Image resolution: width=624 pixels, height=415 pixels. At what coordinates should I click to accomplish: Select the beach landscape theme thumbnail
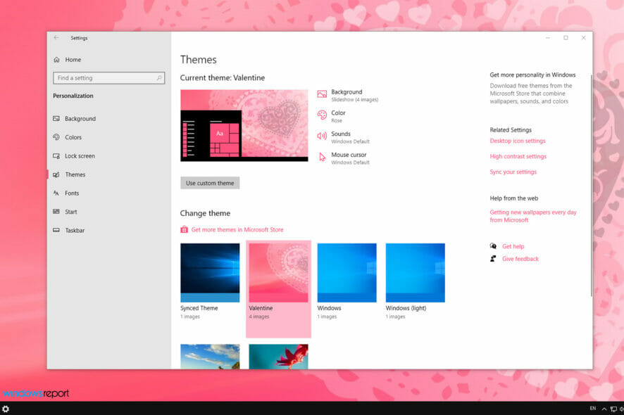(210, 357)
